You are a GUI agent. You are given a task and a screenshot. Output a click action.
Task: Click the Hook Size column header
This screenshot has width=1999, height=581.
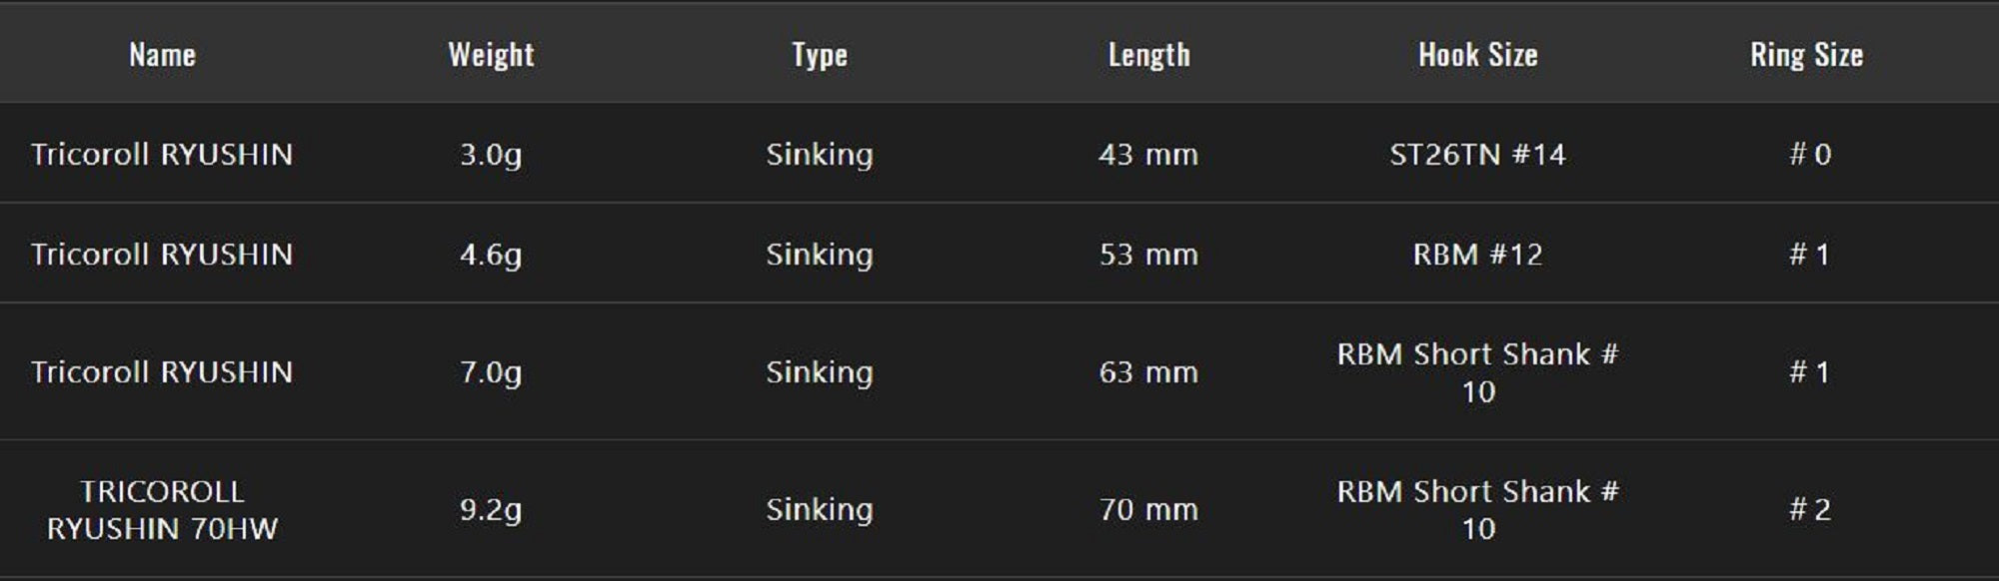(1477, 55)
